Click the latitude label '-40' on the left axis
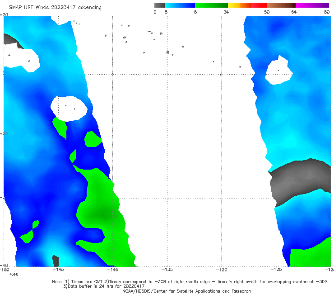 click(x=4, y=265)
